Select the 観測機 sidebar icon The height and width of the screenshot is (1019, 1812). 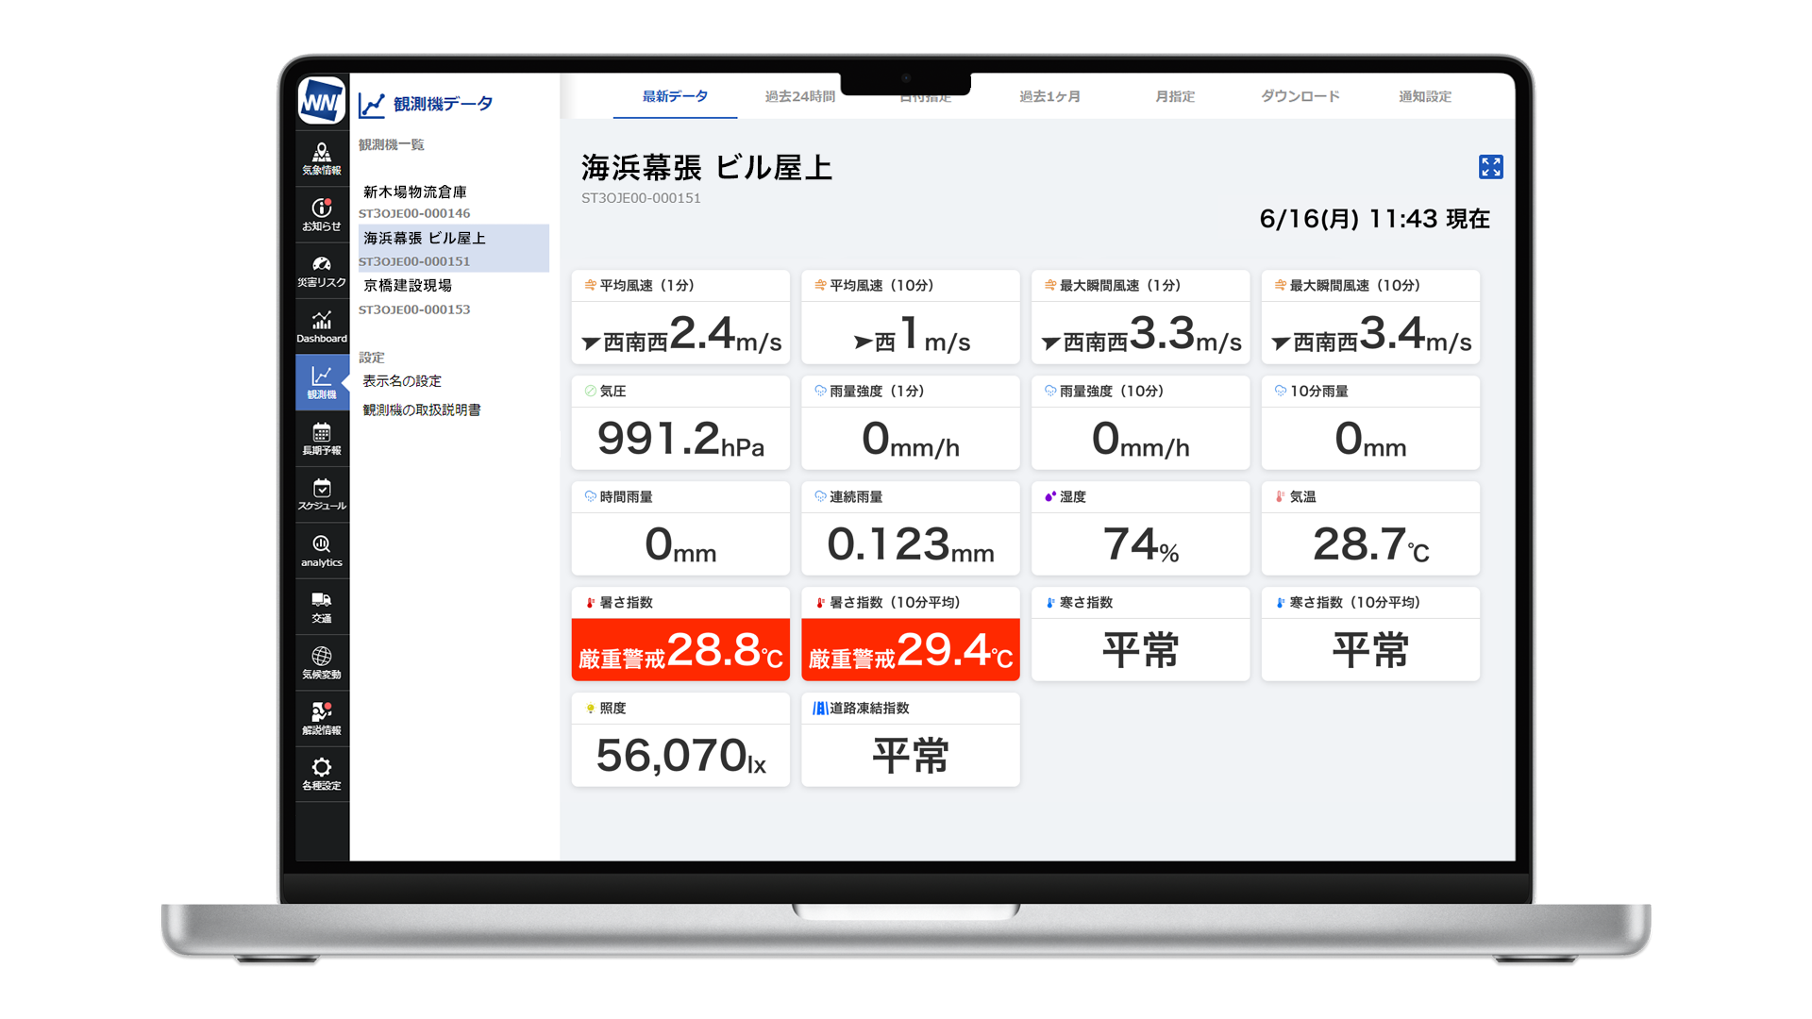[x=322, y=382]
